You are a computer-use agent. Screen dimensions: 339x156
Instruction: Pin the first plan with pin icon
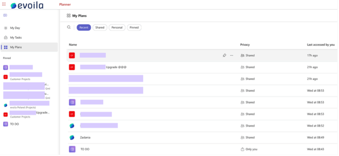224,55
